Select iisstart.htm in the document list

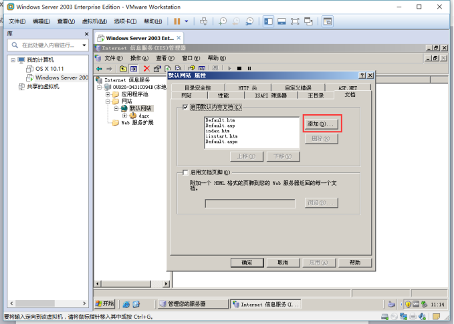218,136
